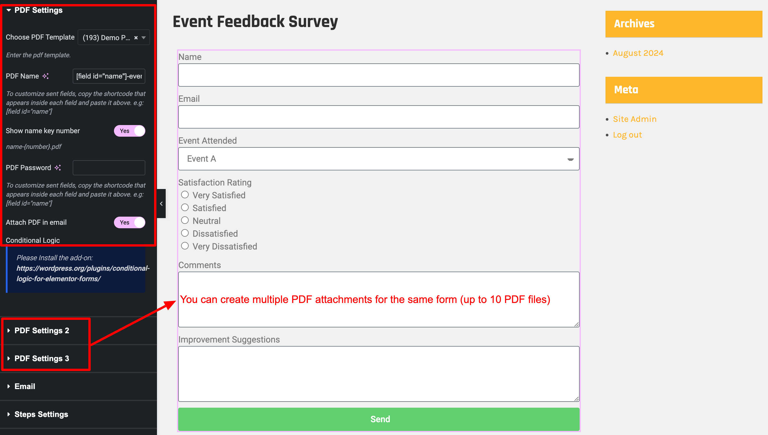
Task: Expand the PDF Settings 3 section
Action: coord(42,358)
